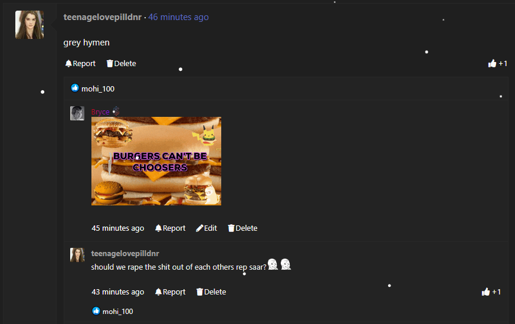Image resolution: width=515 pixels, height=324 pixels.
Task: Like the top comment with thumbs-up +1
Action: point(497,63)
